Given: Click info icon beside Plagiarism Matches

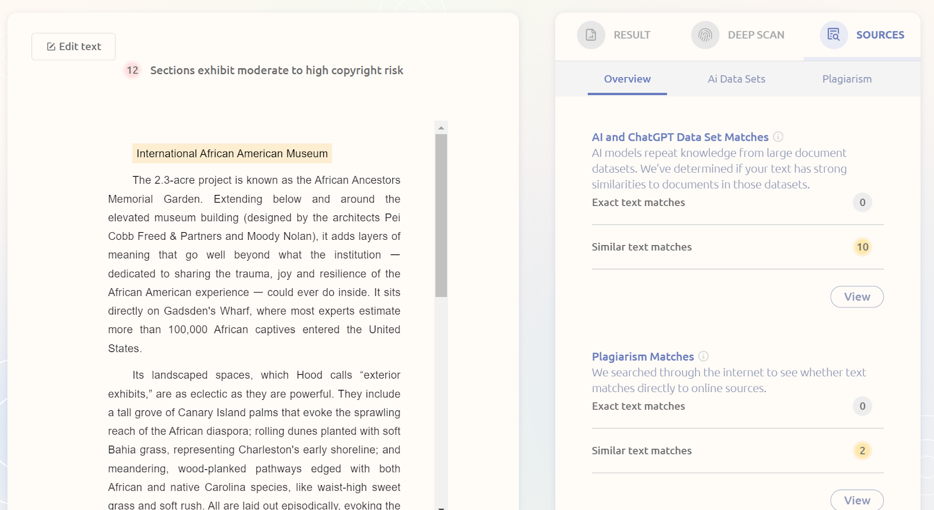Looking at the screenshot, I should pos(703,356).
